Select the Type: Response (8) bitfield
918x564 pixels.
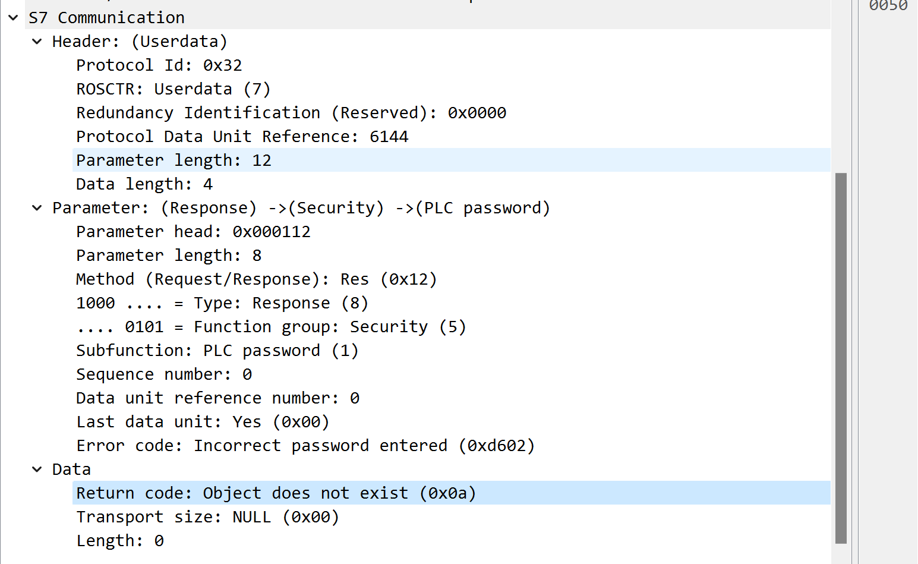coord(222,303)
